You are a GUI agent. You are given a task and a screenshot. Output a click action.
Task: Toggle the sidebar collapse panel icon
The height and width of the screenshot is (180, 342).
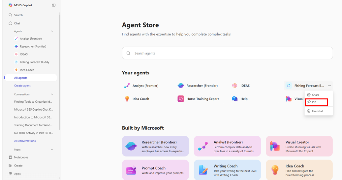click(x=54, y=5)
